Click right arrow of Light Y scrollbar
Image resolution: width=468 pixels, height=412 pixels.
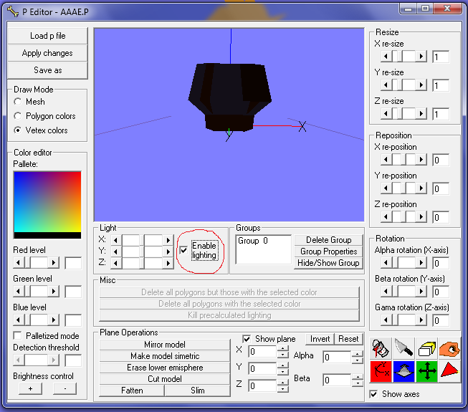pyautogui.click(x=168, y=251)
